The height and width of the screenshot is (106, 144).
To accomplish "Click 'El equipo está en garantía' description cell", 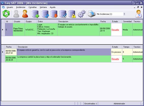I will pos(64,52).
